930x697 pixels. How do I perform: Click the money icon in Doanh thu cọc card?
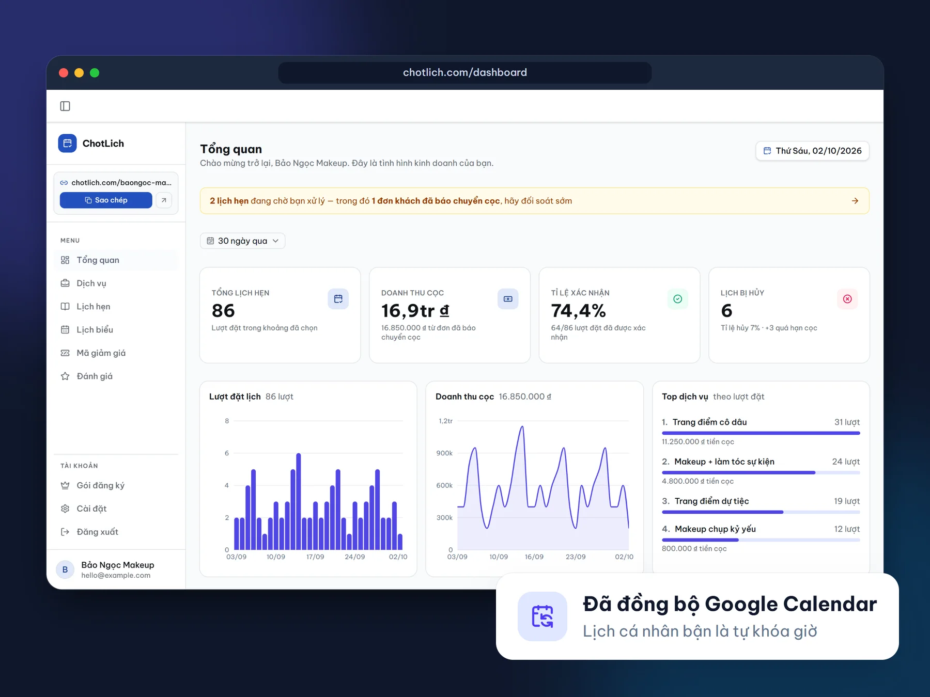click(x=508, y=299)
